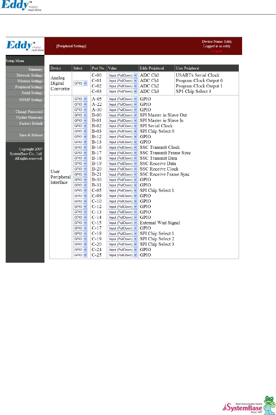Open Value dropdown for port C-24
The image size is (276, 415).
[x=123, y=250]
